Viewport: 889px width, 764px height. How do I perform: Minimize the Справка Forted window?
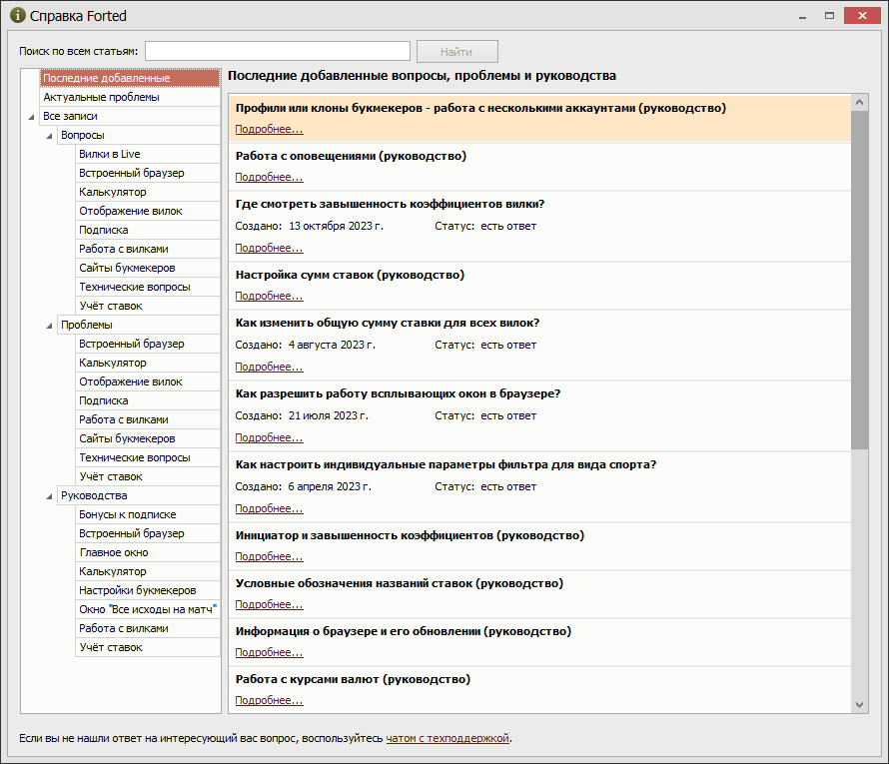pyautogui.click(x=802, y=16)
